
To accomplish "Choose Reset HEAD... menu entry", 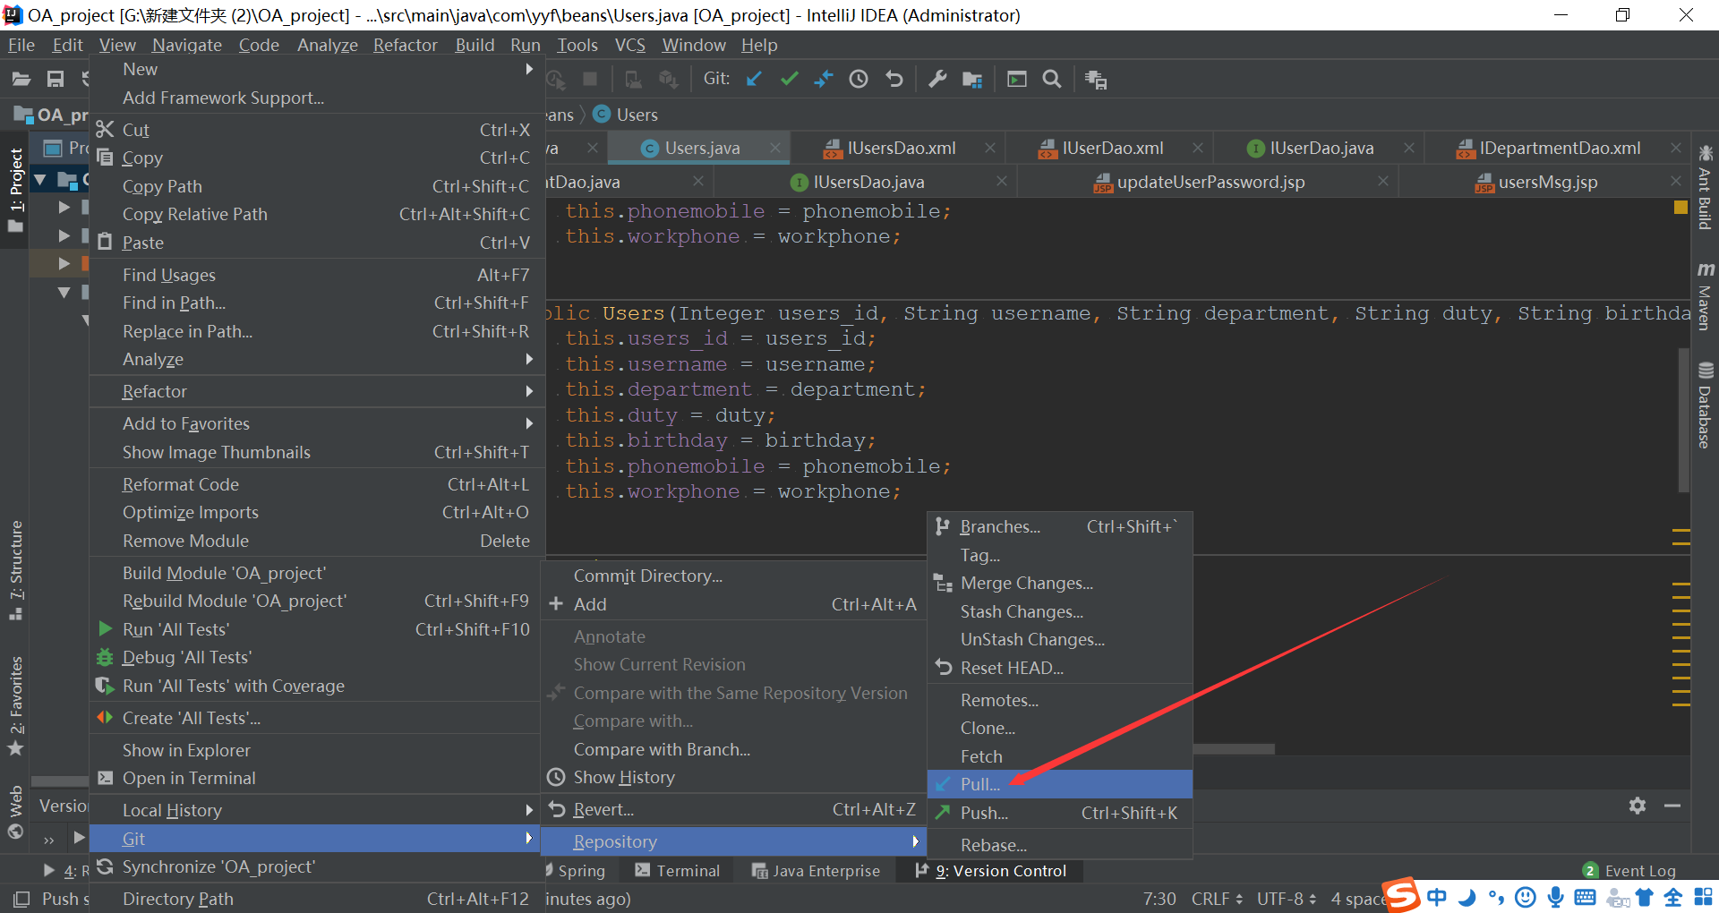I will point(1060,668).
